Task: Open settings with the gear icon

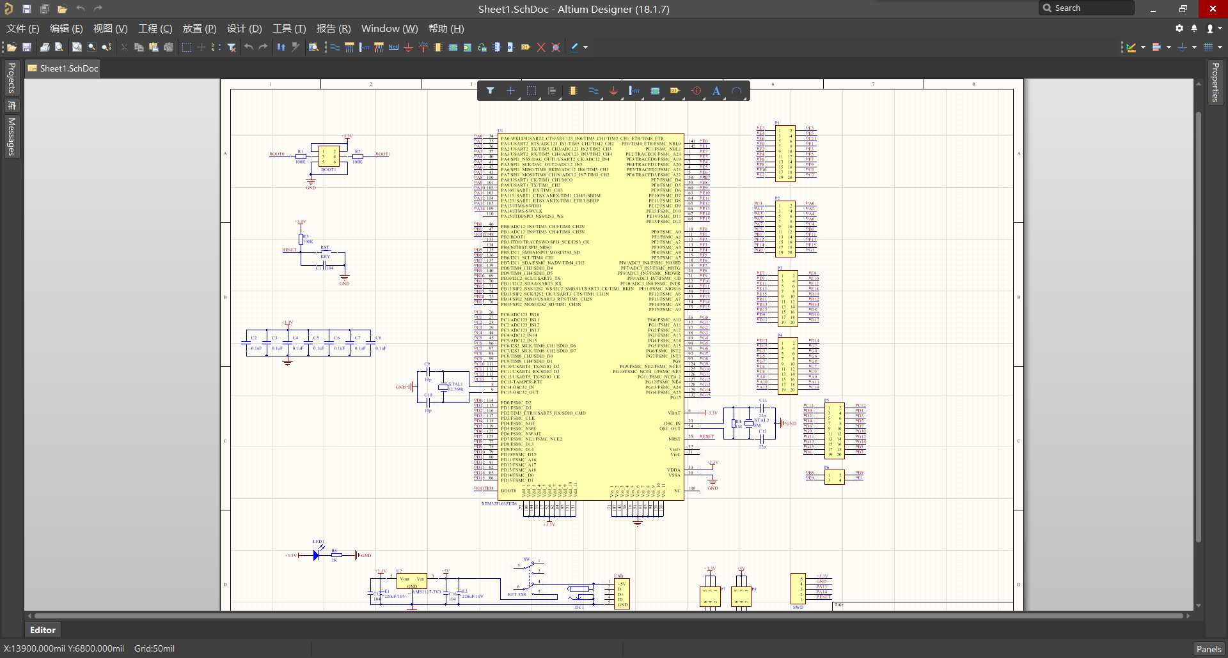Action: point(1179,28)
